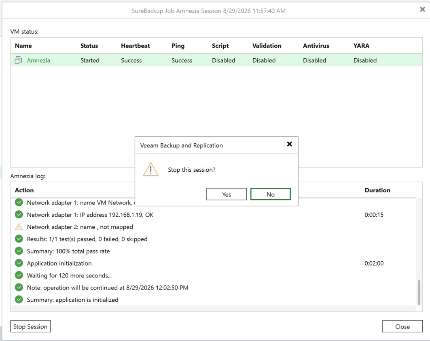Screen dimensions: 430x341
Task: Sort by Script column header
Action: [220, 46]
